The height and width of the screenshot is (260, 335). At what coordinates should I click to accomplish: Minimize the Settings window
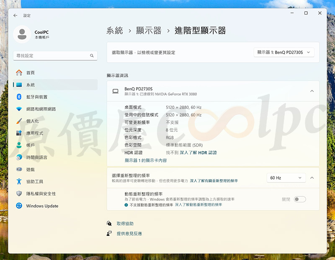point(292,13)
